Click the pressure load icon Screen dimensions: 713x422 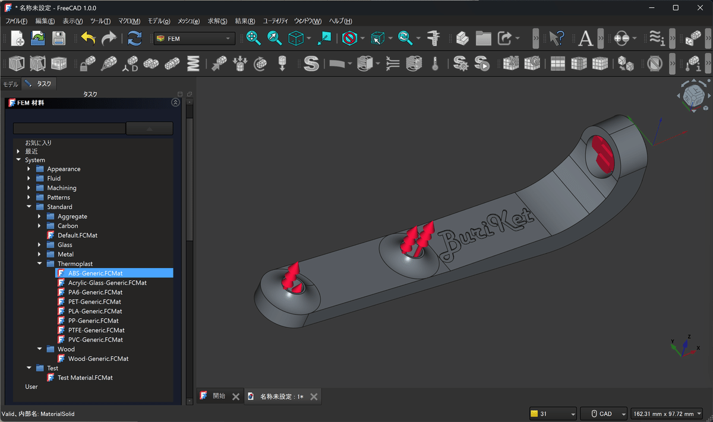pos(240,63)
